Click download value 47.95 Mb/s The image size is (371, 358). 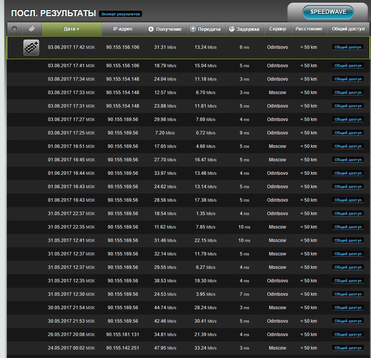(165, 348)
